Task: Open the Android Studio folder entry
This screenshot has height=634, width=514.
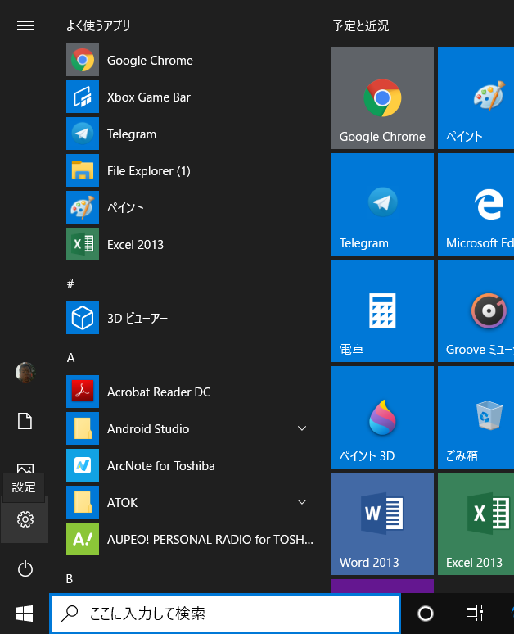Action: click(190, 428)
